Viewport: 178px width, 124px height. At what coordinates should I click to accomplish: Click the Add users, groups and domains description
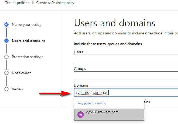click(x=126, y=33)
